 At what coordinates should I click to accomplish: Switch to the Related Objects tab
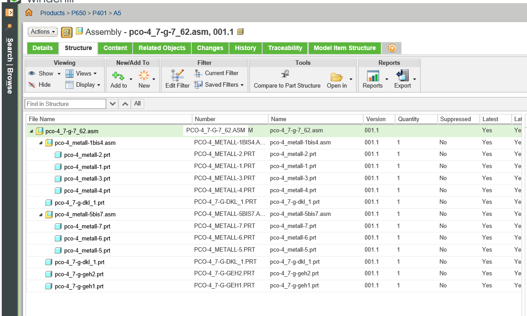point(162,48)
